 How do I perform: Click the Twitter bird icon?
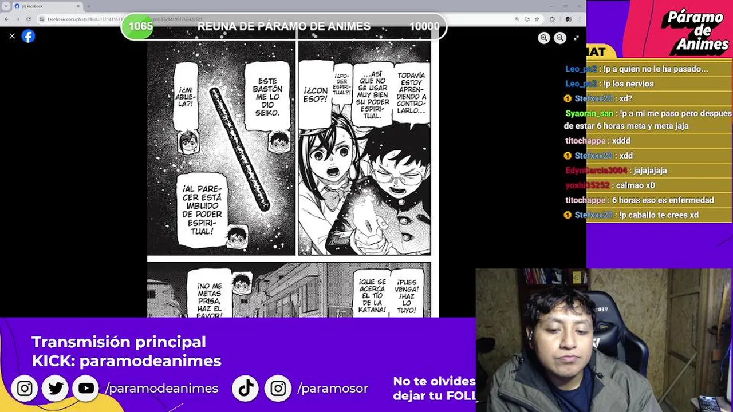(56, 389)
